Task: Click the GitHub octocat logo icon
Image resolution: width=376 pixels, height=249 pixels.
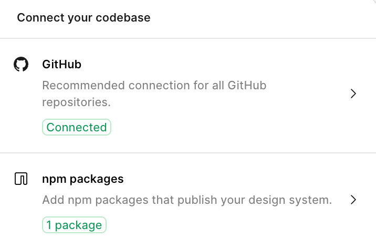Action: pos(21,64)
